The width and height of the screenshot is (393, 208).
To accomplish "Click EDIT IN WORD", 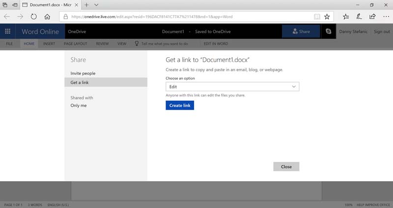I will coord(216,44).
